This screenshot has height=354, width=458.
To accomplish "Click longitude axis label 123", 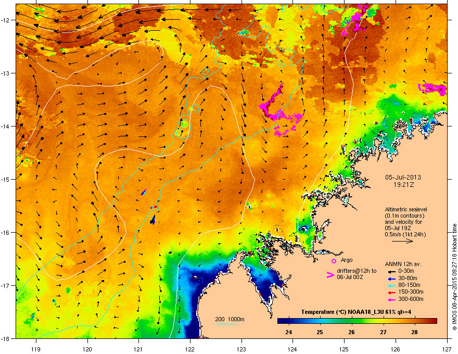I will coord(241,349).
